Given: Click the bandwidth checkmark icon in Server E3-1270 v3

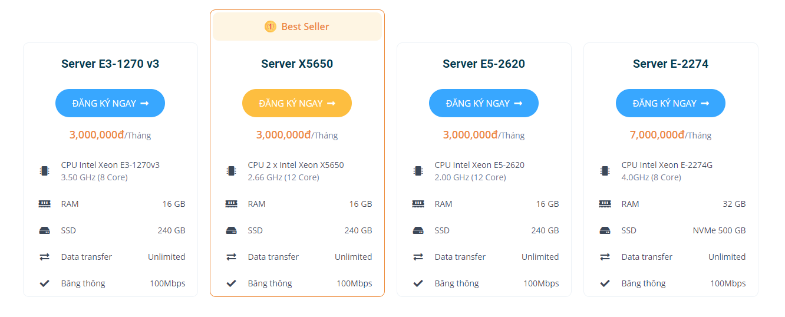Looking at the screenshot, I should (x=44, y=283).
